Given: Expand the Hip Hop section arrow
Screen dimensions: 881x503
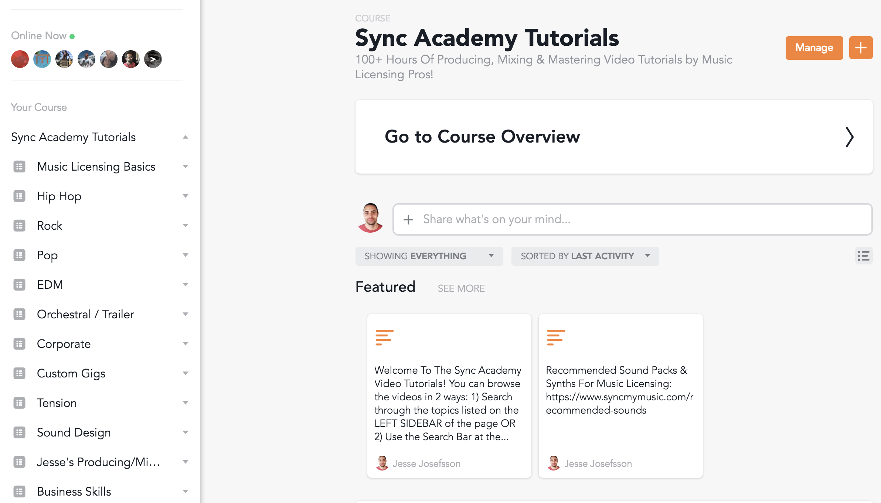Looking at the screenshot, I should pyautogui.click(x=186, y=196).
